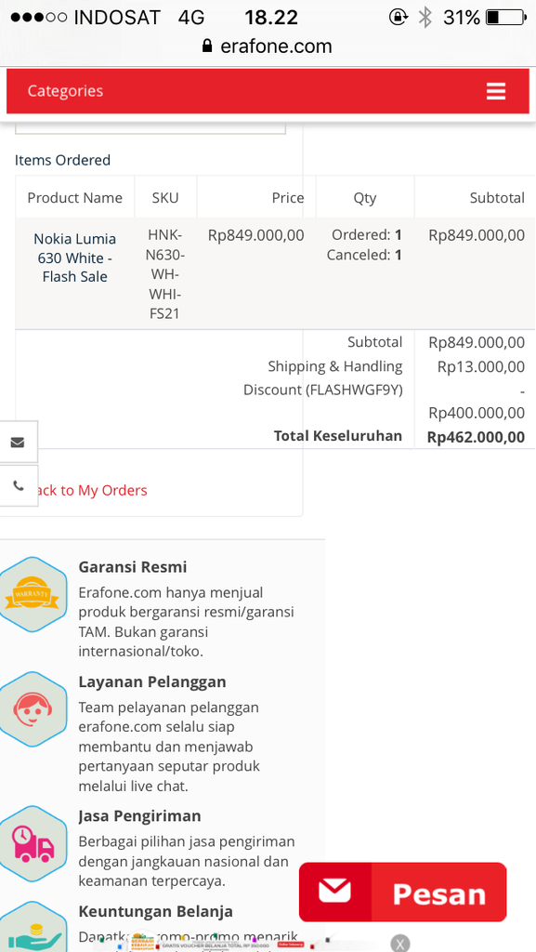Image resolution: width=536 pixels, height=952 pixels.
Task: Click the Jasa Pengiriman truck icon
Action: point(33,842)
